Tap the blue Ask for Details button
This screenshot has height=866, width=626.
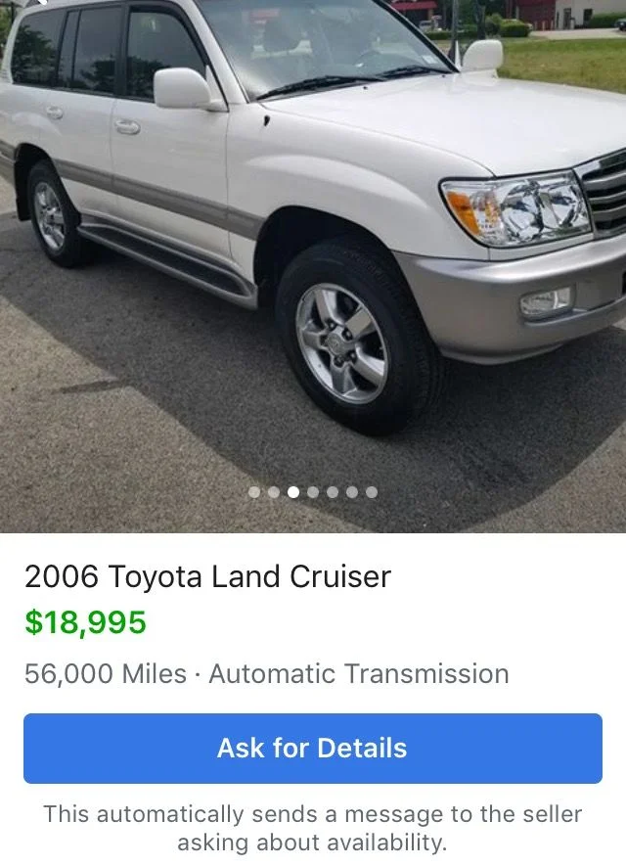click(312, 749)
